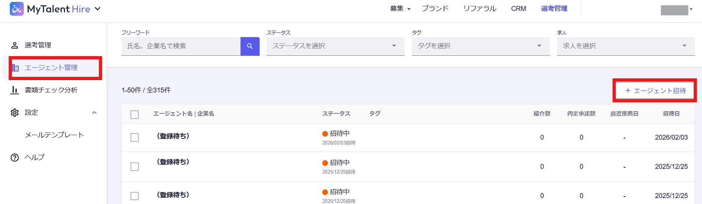Click the 選考管理 person icon in sidebar
Image resolution: width=702 pixels, height=204 pixels.
pos(15,45)
